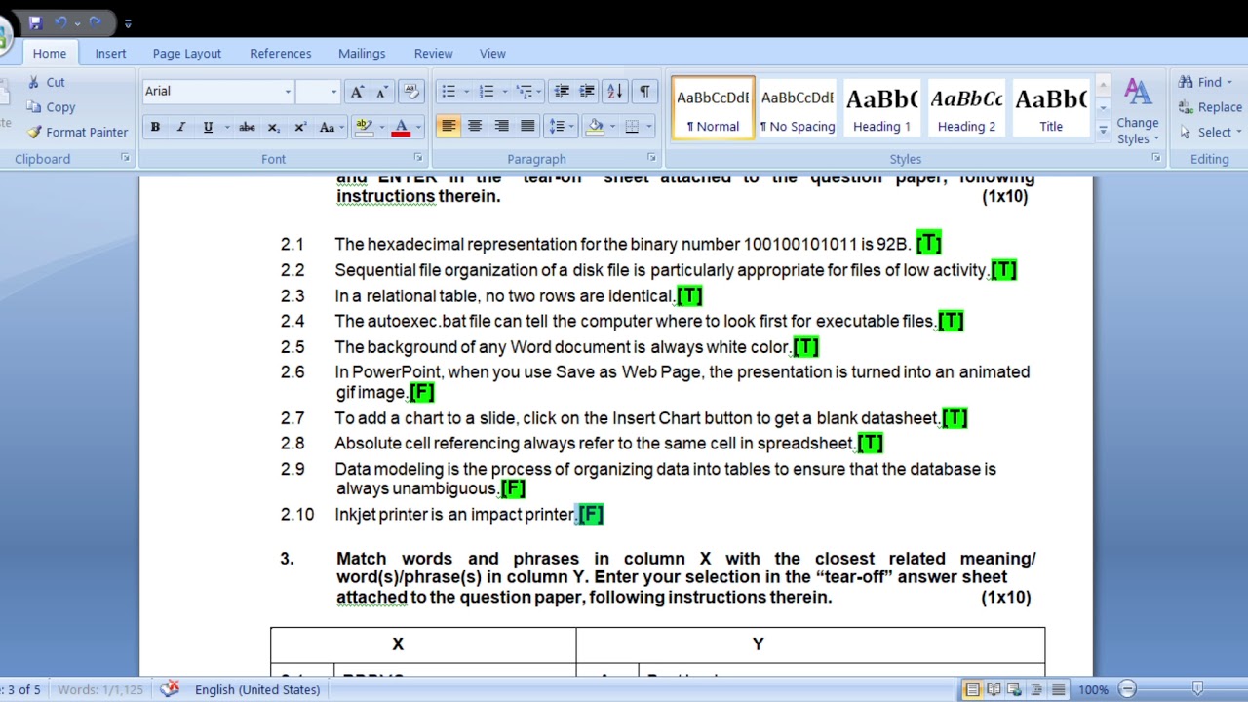1248x702 pixels.
Task: Open the Font dialog launcher
Action: point(418,158)
